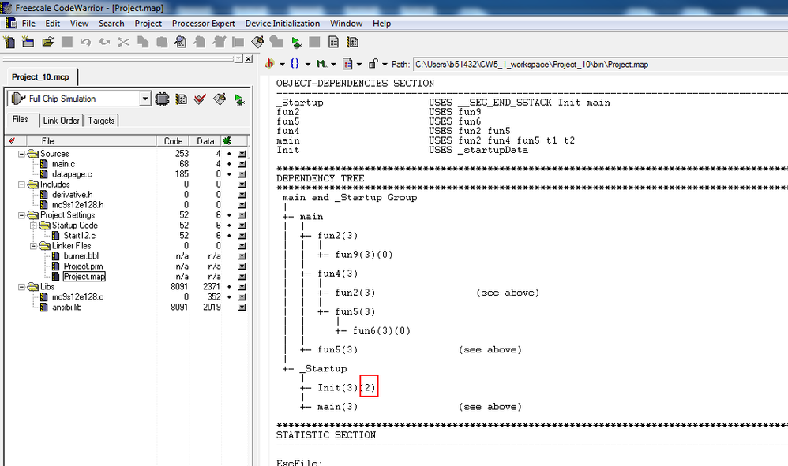
Task: Close the project panel with X button
Action: pyautogui.click(x=248, y=58)
